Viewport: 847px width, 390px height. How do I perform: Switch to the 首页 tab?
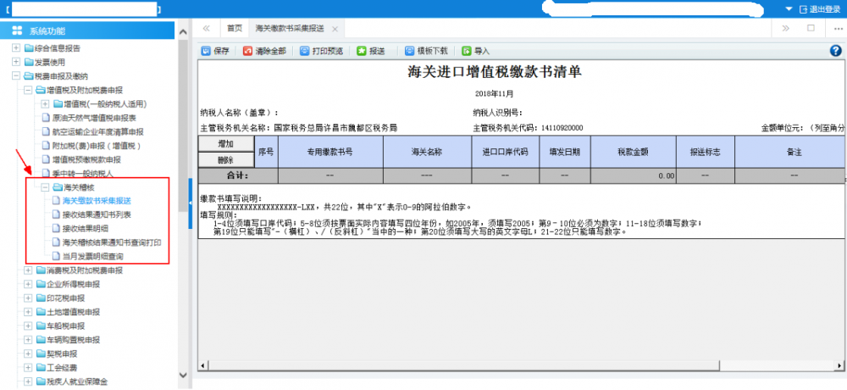[235, 28]
